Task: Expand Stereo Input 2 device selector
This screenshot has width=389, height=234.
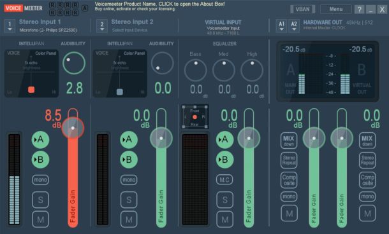Action: [x=102, y=26]
